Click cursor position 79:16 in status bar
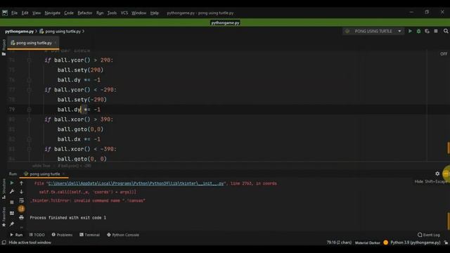This screenshot has height=253, width=450. click(339, 242)
